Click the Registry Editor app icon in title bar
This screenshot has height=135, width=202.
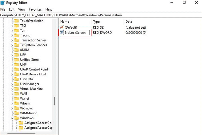[3, 3]
